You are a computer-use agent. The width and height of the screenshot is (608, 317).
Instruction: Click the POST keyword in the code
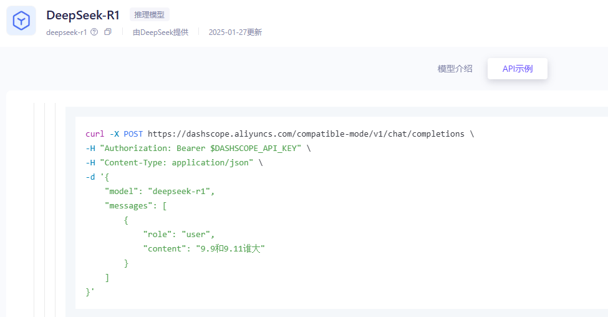(133, 134)
